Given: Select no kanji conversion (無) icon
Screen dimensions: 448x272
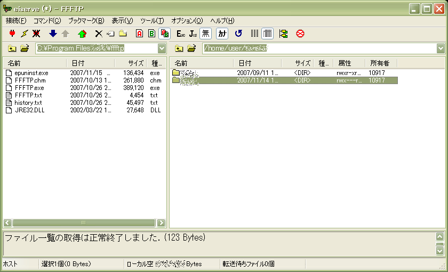Looking at the screenshot, I should tap(206, 34).
